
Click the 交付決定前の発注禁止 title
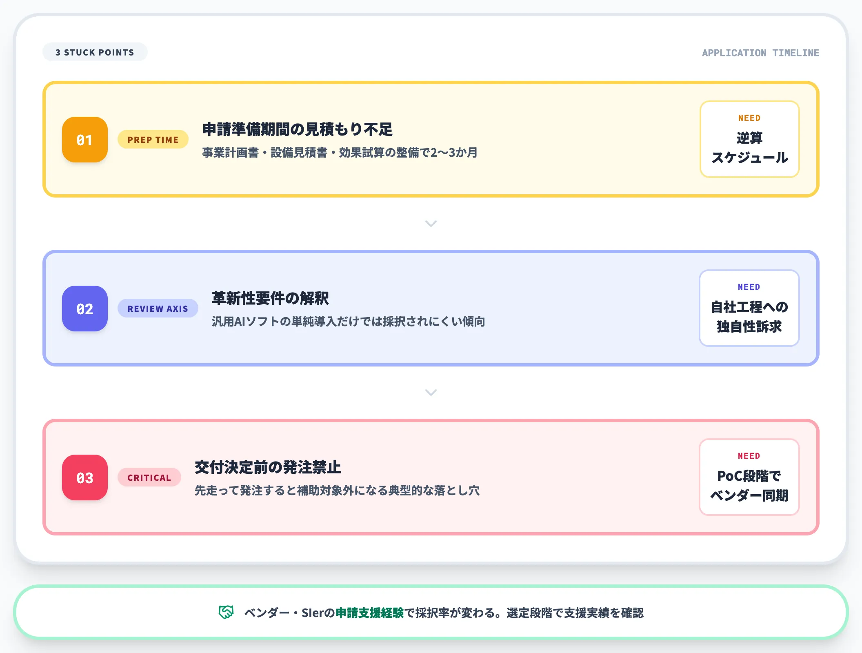[268, 468]
